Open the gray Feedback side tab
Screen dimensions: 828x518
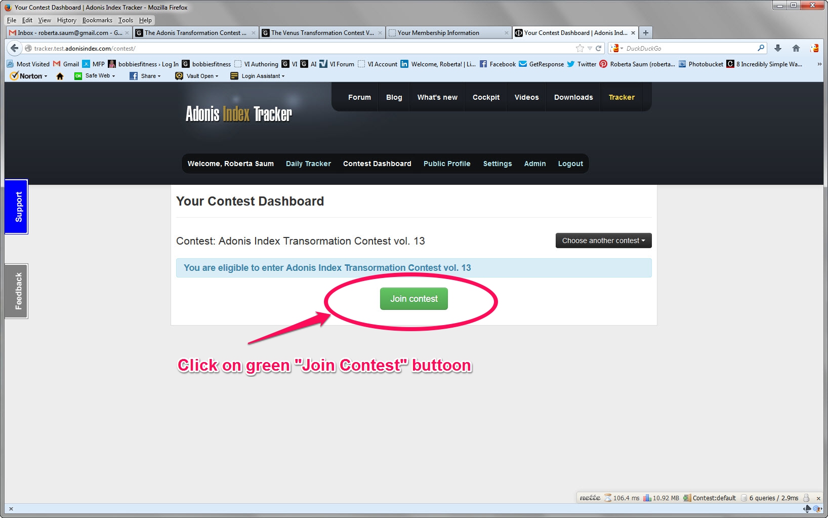click(16, 291)
